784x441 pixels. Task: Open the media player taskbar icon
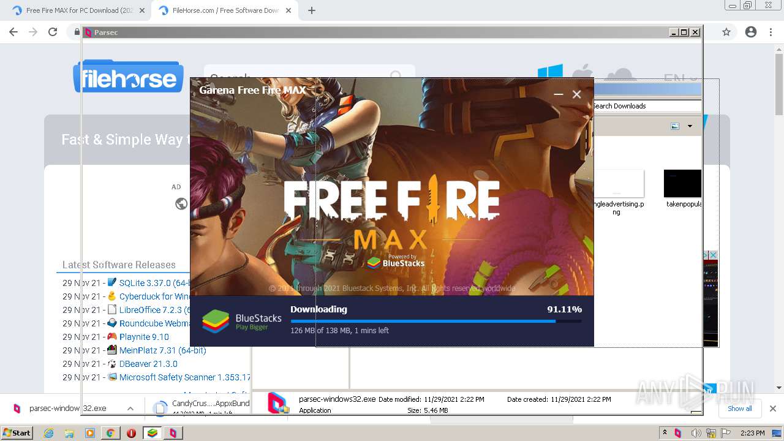89,432
